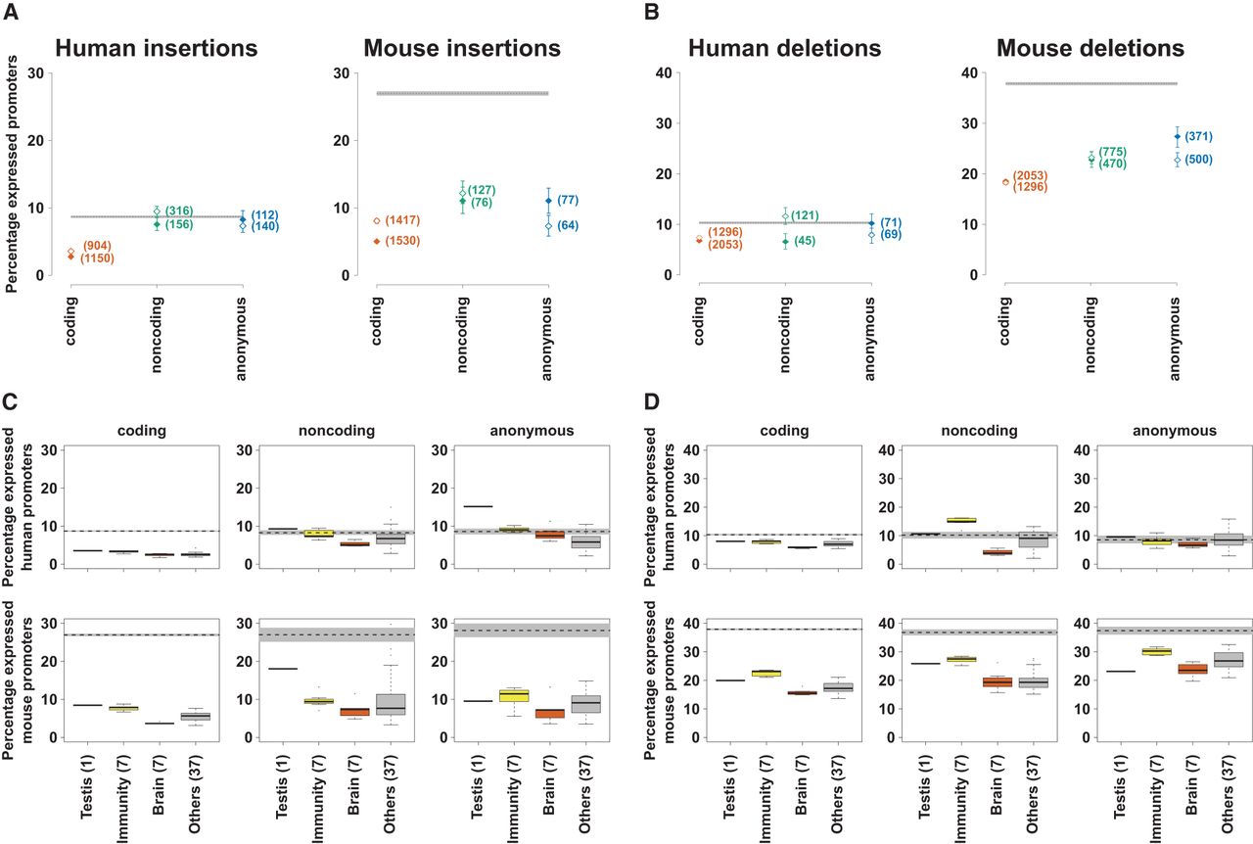The height and width of the screenshot is (844, 1253).
Task: Click the green (127) label in Mouse insertions
Action: tap(483, 190)
